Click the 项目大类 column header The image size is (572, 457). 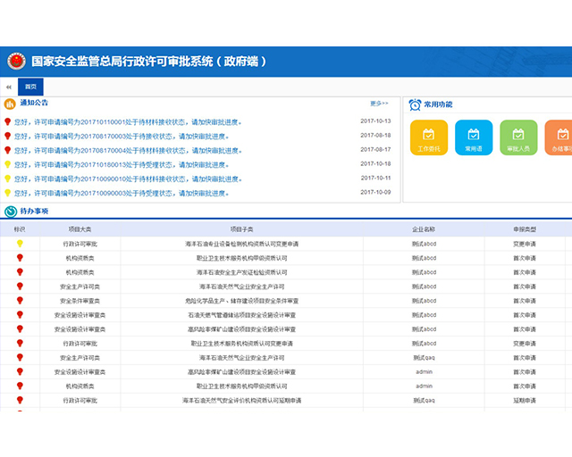[80, 229]
